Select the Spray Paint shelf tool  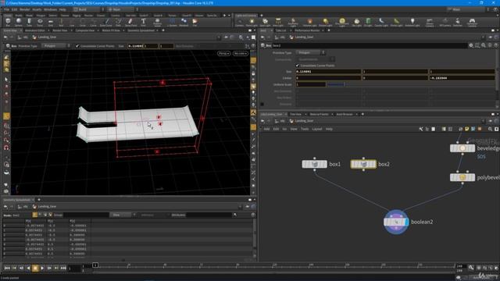click(x=130, y=23)
